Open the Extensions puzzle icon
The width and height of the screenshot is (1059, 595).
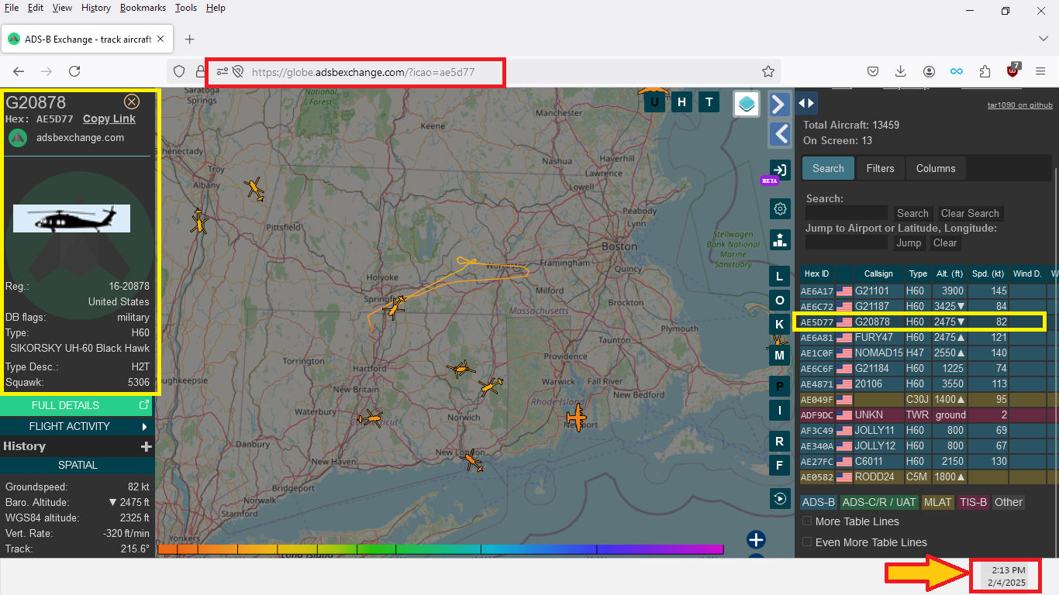(x=985, y=71)
